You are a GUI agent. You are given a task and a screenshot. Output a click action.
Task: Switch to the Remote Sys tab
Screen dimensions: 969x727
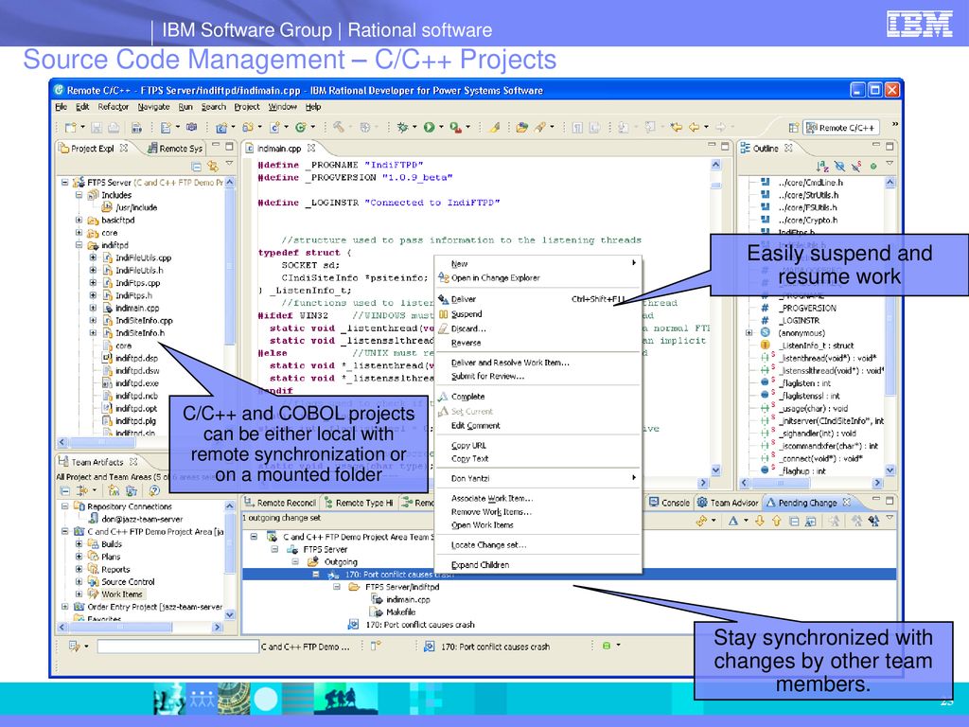click(175, 149)
